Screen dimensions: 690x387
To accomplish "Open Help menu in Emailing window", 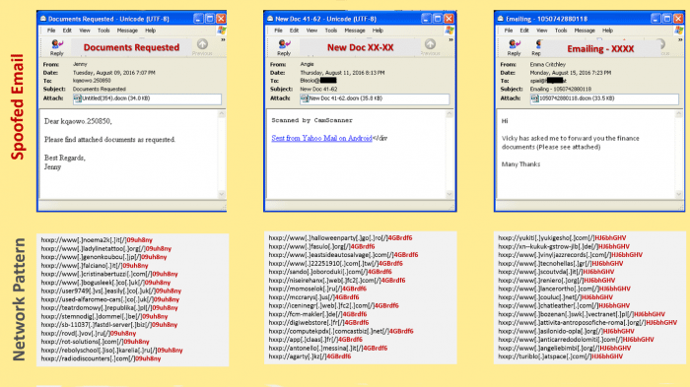I will pos(608,31).
